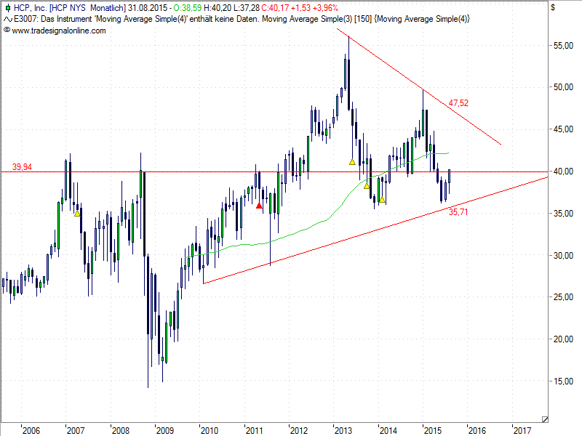The image size is (582, 436).
Task: Click the globe icon before www.tradesignalonline.com
Action: point(7,31)
